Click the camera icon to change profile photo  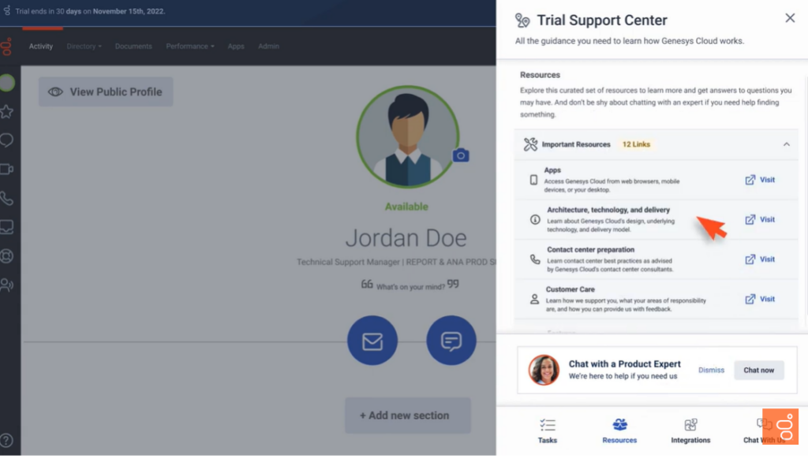461,155
